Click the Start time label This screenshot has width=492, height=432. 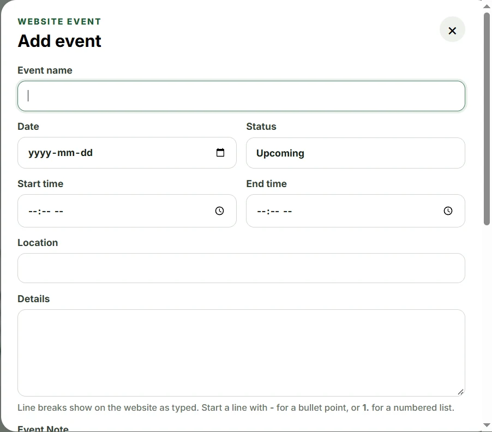click(40, 183)
